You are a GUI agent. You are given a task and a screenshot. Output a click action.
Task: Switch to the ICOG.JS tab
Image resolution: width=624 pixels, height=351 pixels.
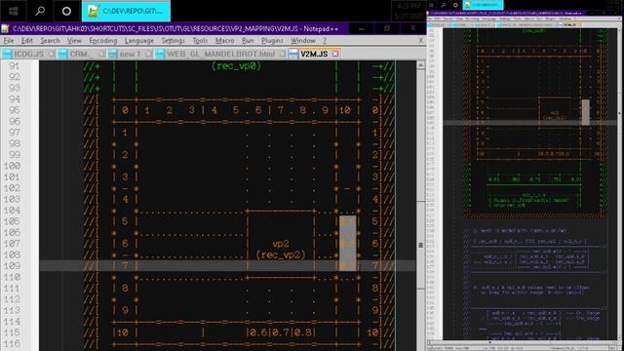point(28,54)
